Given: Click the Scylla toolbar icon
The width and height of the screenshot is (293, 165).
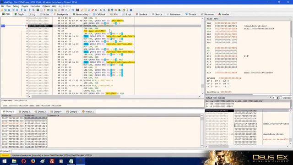Looking at the screenshot, I should 77,10.
